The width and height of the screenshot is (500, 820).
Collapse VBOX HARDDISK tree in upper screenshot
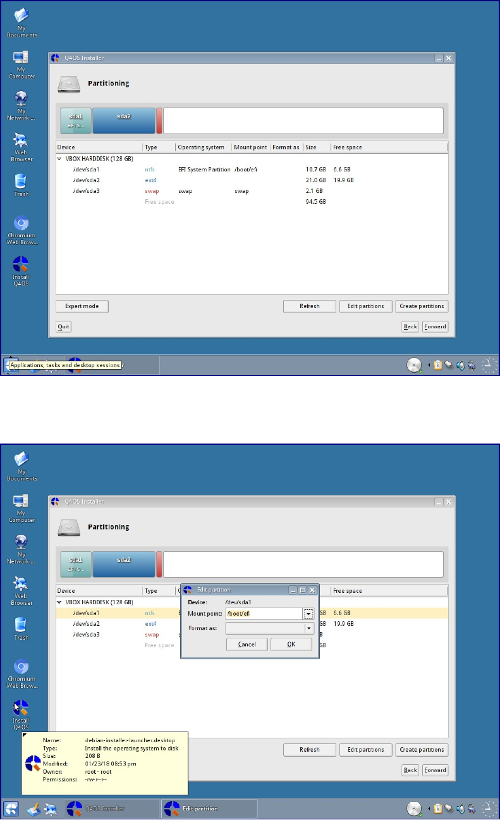(60, 159)
